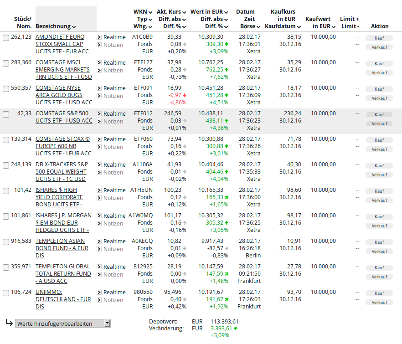This screenshot has height=344, width=402.
Task: Open Realtime arrow icon for UNIIMMO: DEUTSCHLAND row
Action: pyautogui.click(x=99, y=292)
